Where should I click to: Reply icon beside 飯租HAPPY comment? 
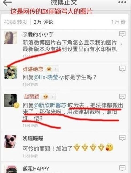tap(122, 168)
